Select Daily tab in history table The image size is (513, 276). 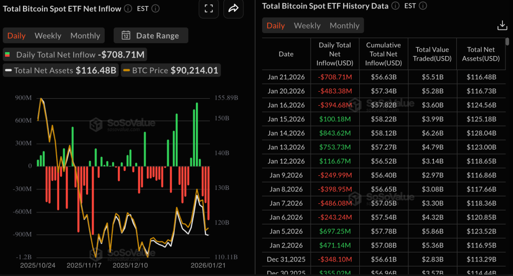click(x=276, y=26)
